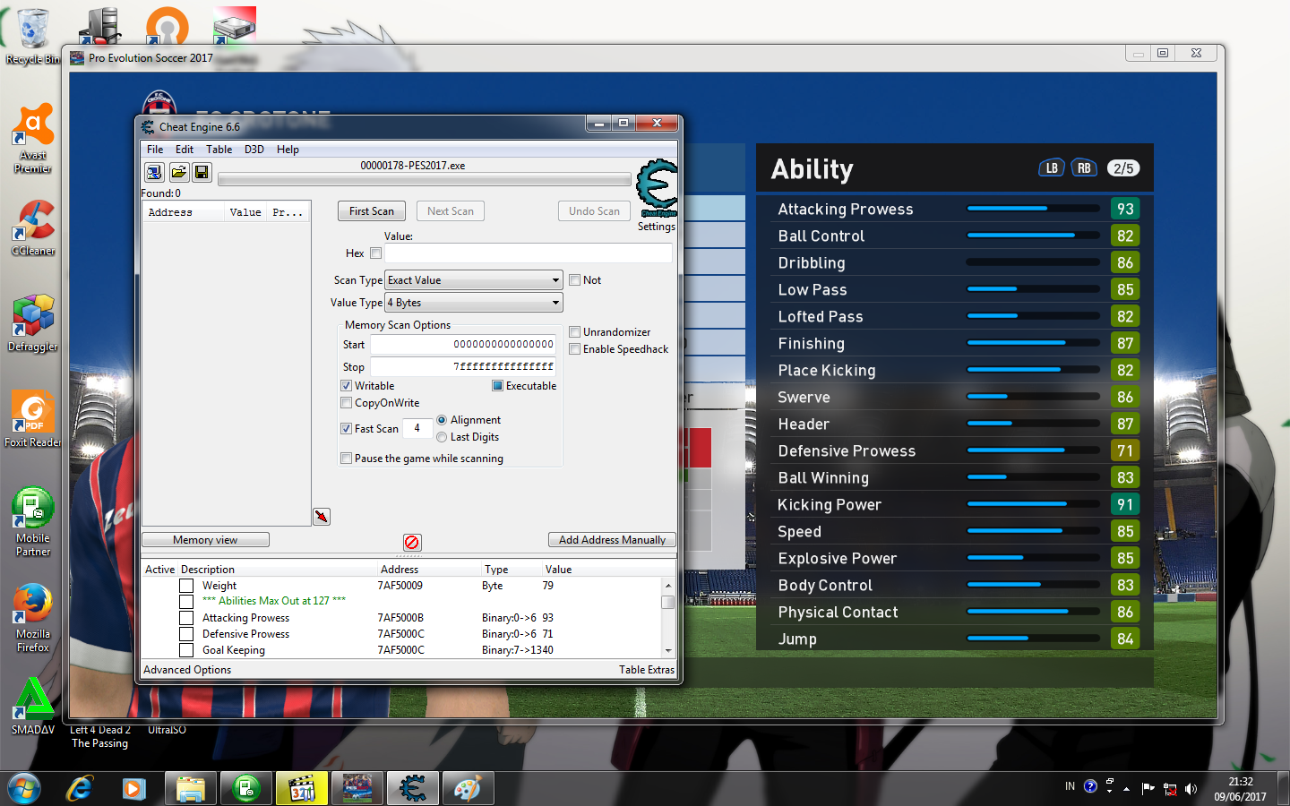The width and height of the screenshot is (1290, 806).
Task: Activate Attacking Prowess entry checkbox
Action: [x=186, y=618]
